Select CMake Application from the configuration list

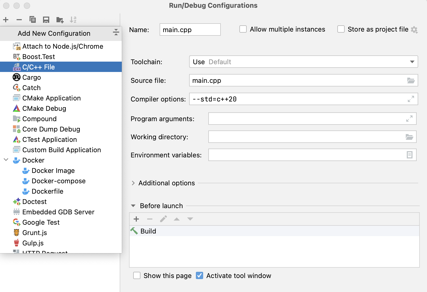point(51,98)
